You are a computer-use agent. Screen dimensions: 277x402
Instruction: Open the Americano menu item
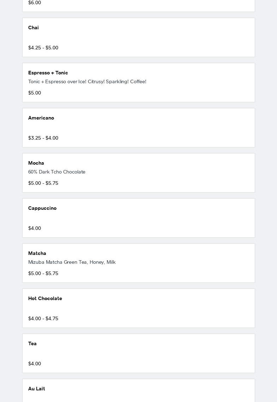(x=41, y=118)
